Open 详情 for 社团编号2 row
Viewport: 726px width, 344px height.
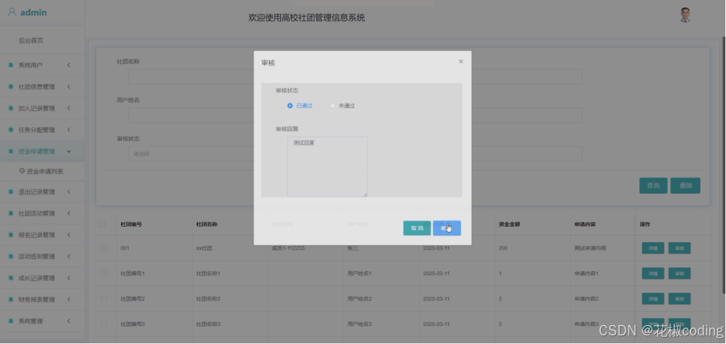point(653,299)
